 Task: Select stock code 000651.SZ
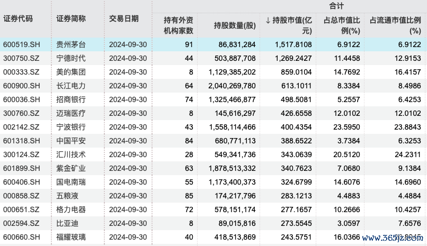pos(21,209)
